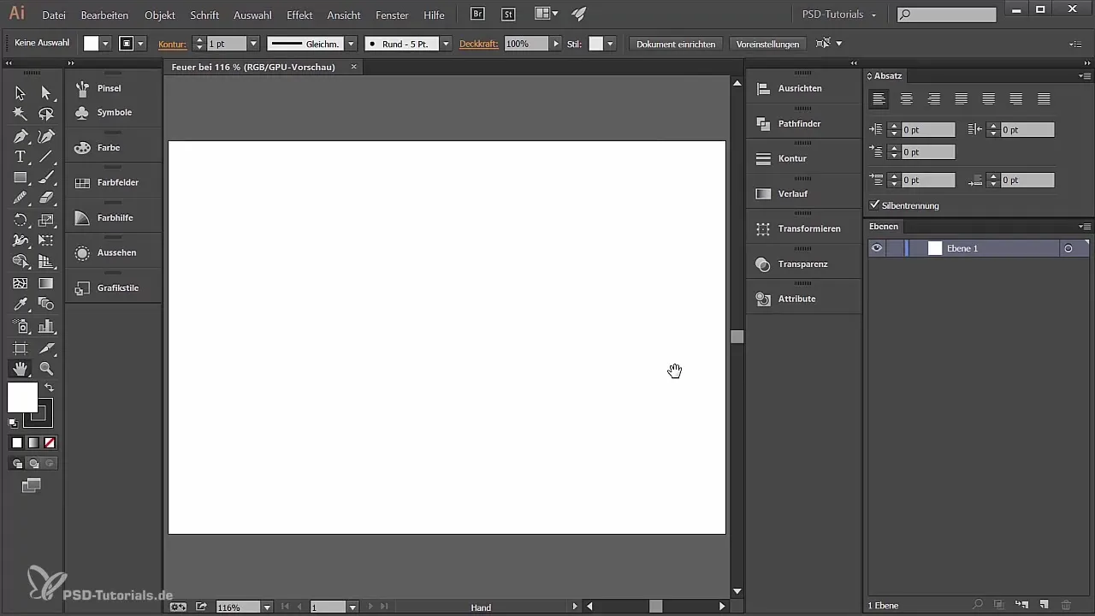Open the Objekt menu
The width and height of the screenshot is (1095, 616).
(x=160, y=15)
